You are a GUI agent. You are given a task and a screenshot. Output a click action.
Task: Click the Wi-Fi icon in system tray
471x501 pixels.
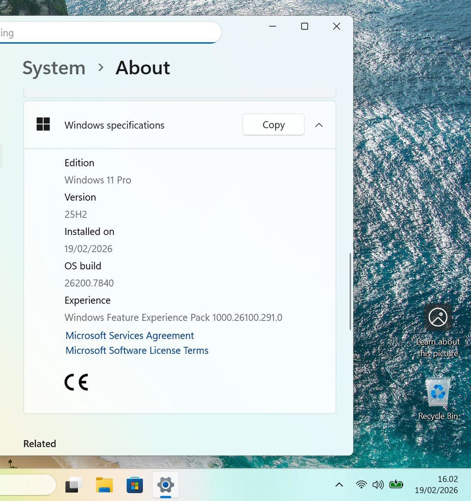point(361,485)
